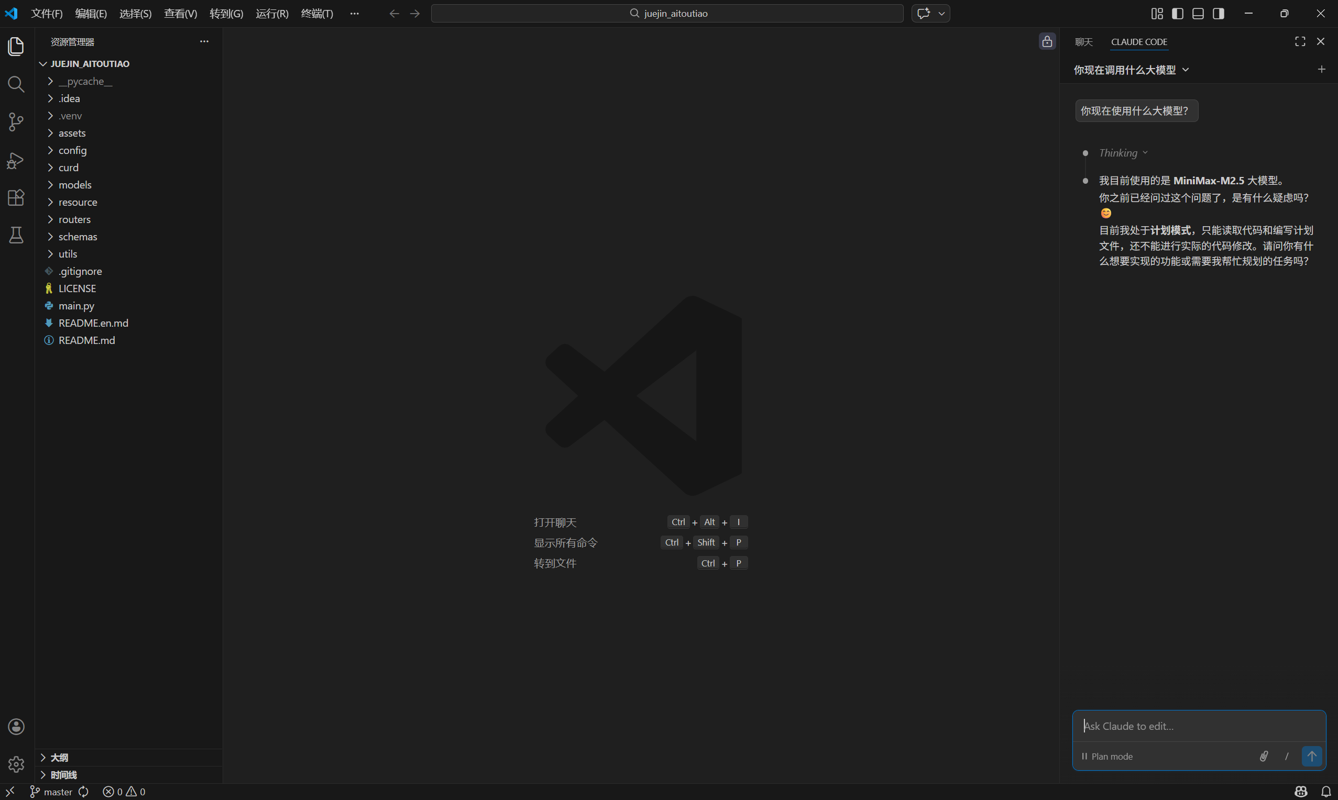The width and height of the screenshot is (1338, 800).
Task: Expand the .venv folder
Action: (x=128, y=115)
